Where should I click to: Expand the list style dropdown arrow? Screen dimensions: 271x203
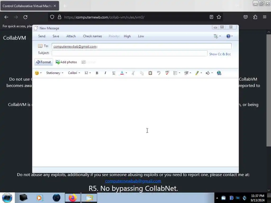[180, 73]
